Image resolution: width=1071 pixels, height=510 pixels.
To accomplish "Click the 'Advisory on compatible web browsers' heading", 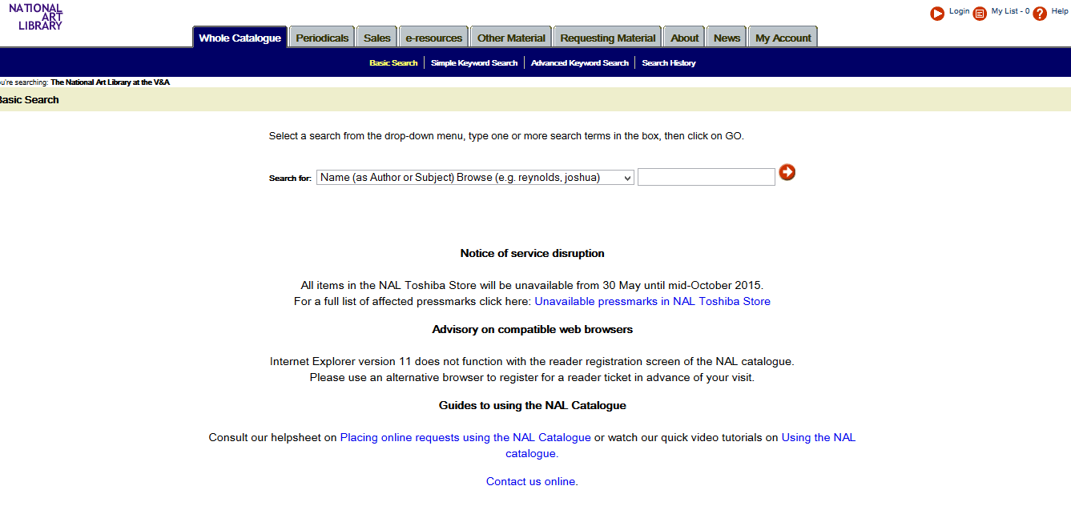I will click(x=532, y=329).
